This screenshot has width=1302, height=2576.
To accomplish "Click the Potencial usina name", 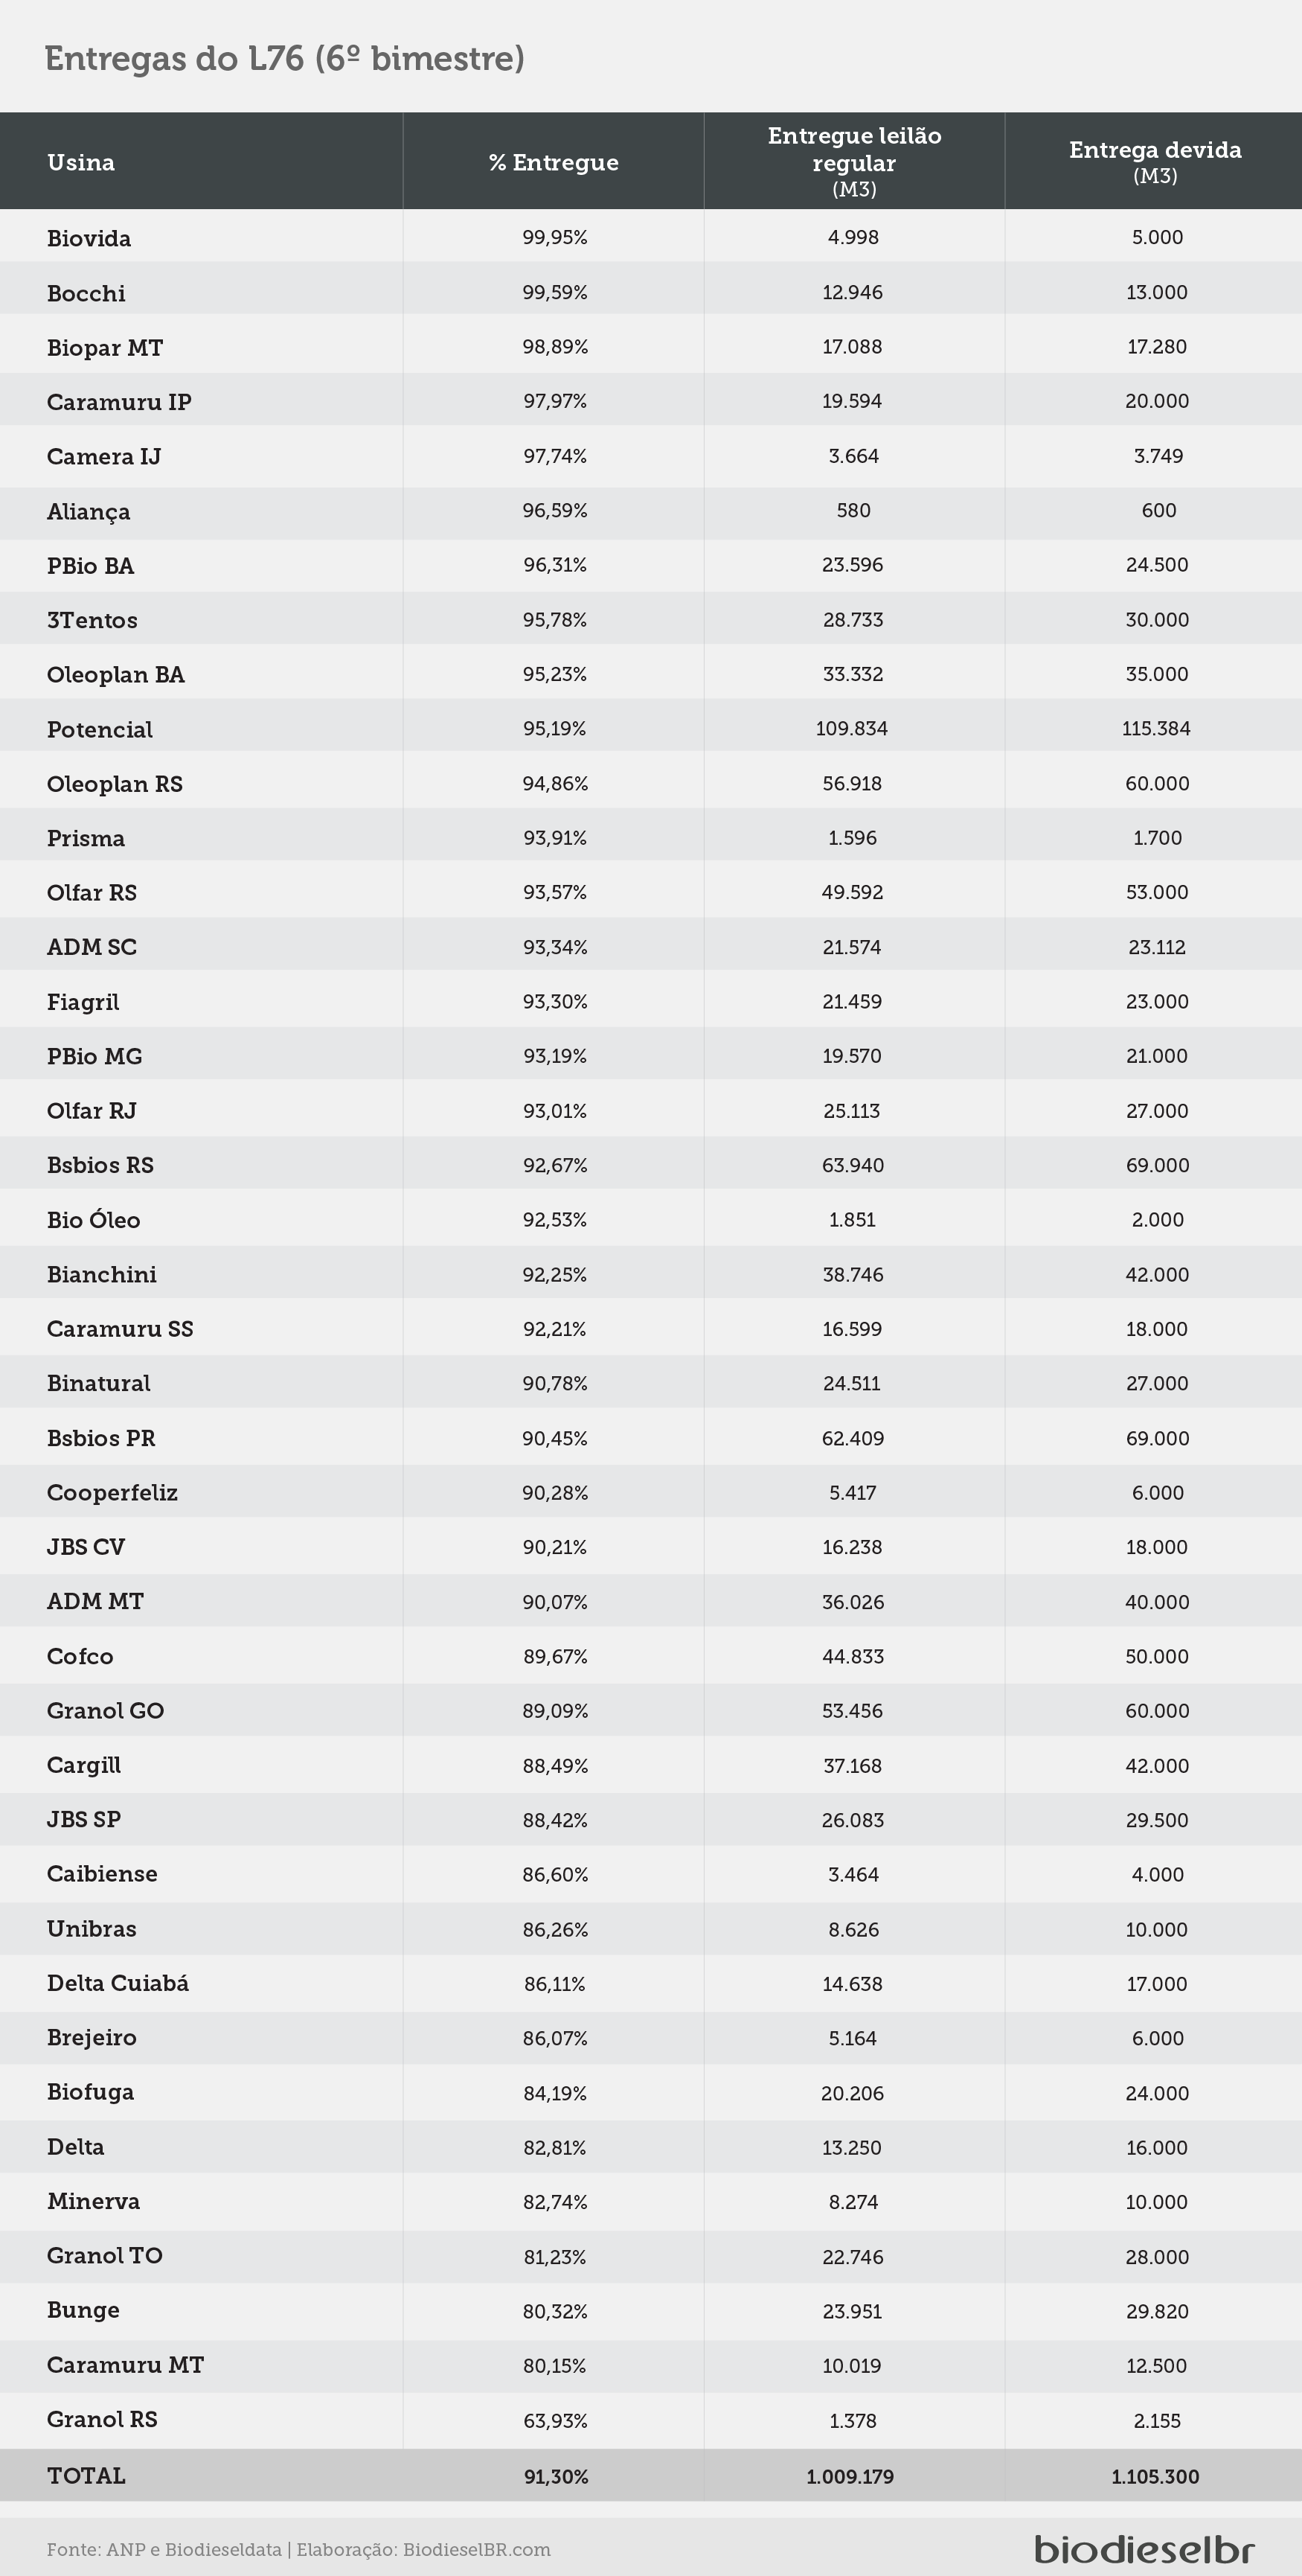I will click(x=100, y=729).
